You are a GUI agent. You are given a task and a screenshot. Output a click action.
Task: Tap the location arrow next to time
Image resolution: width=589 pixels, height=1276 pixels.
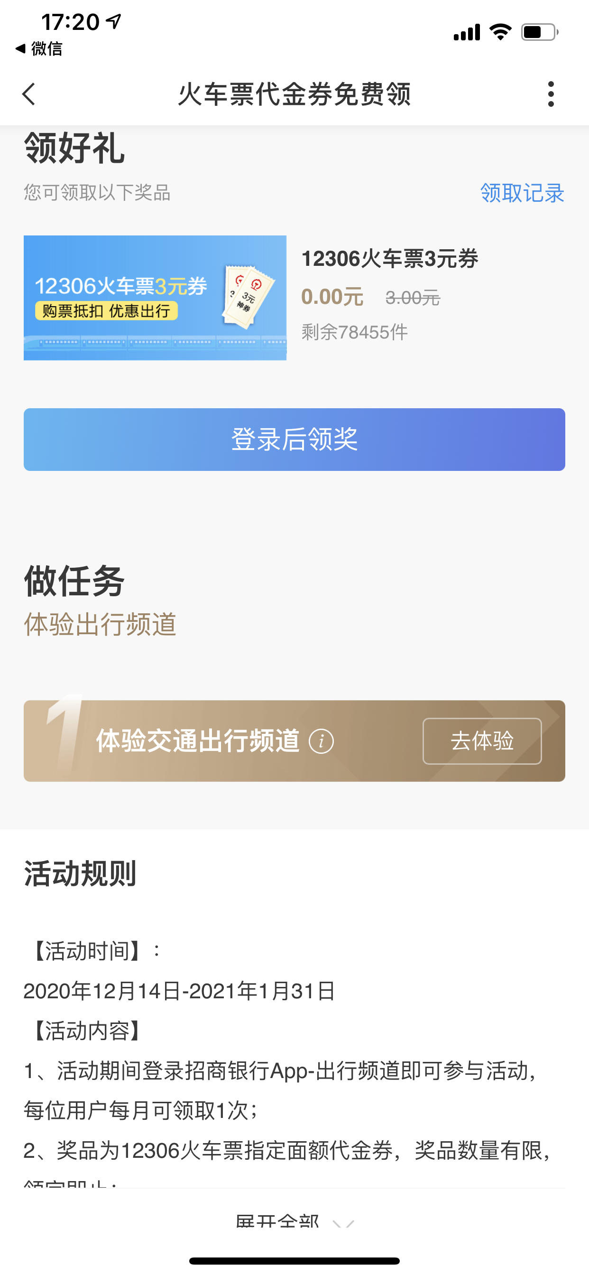pos(114,21)
